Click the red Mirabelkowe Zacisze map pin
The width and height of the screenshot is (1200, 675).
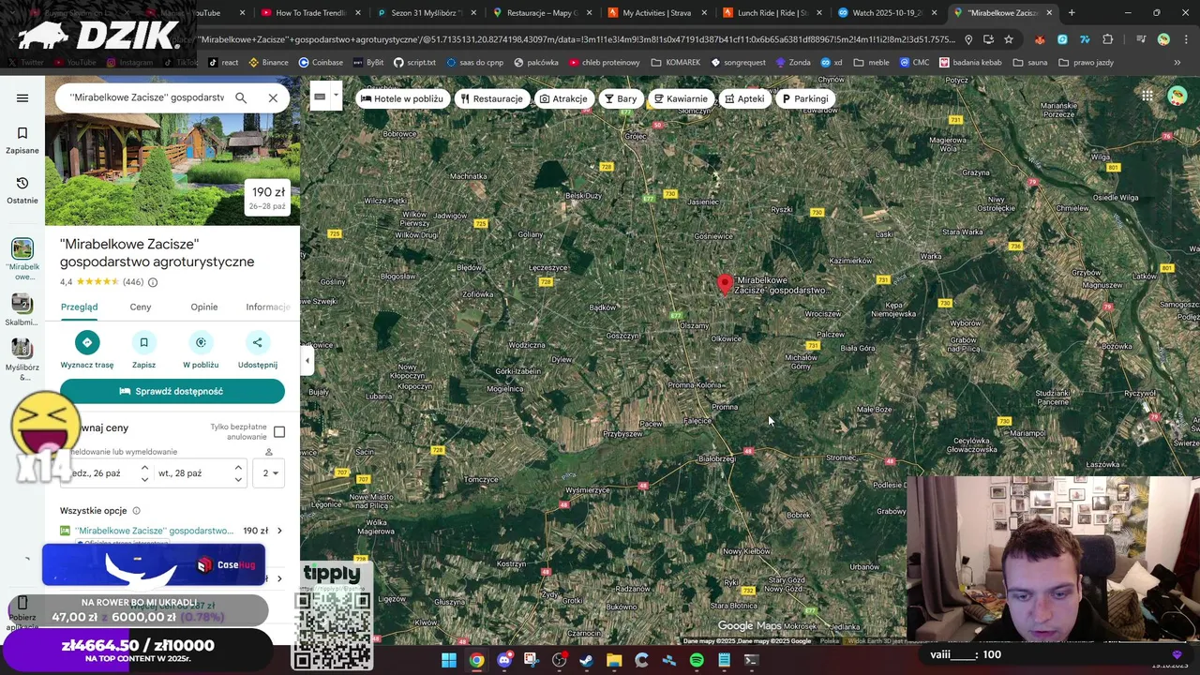[x=725, y=284]
